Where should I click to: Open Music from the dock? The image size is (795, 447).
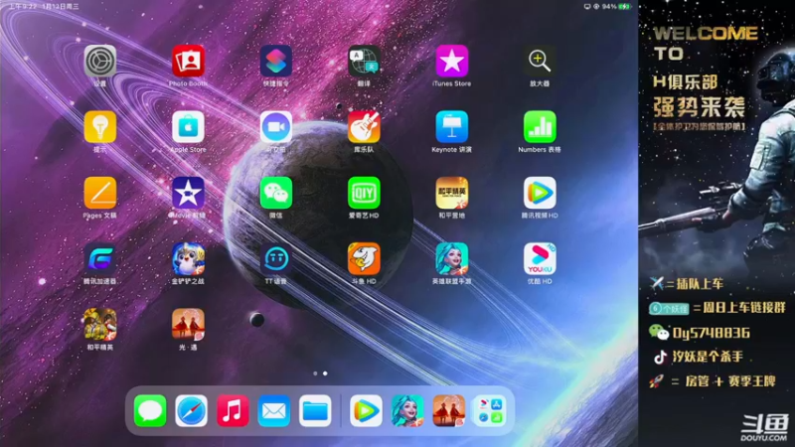click(233, 410)
